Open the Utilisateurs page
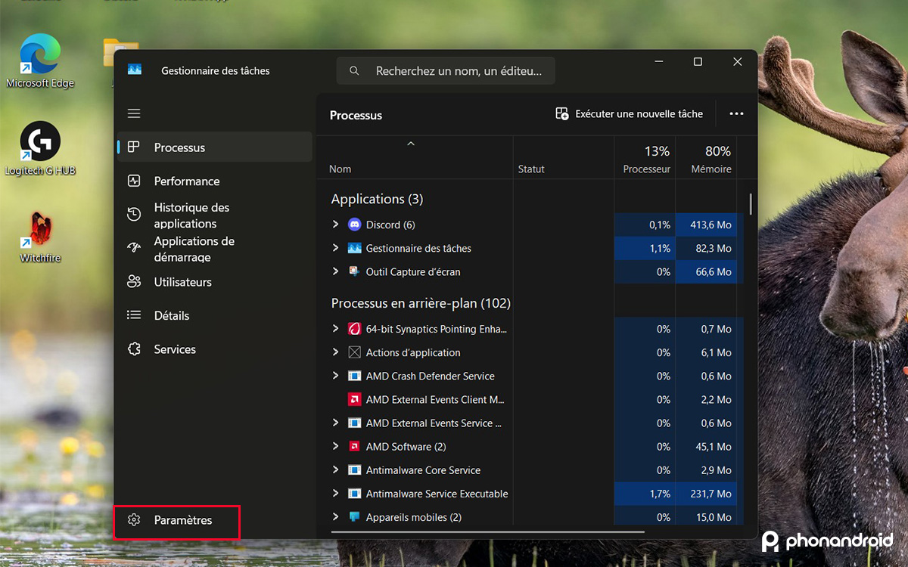Viewport: 908px width, 567px height. (214, 282)
